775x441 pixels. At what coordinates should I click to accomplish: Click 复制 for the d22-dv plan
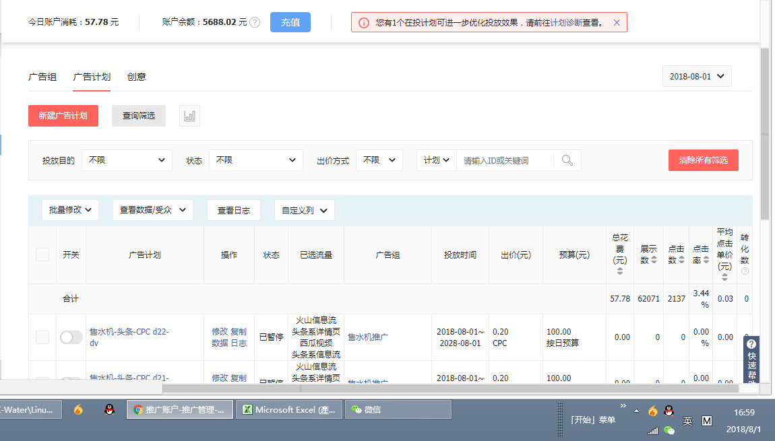tap(239, 331)
